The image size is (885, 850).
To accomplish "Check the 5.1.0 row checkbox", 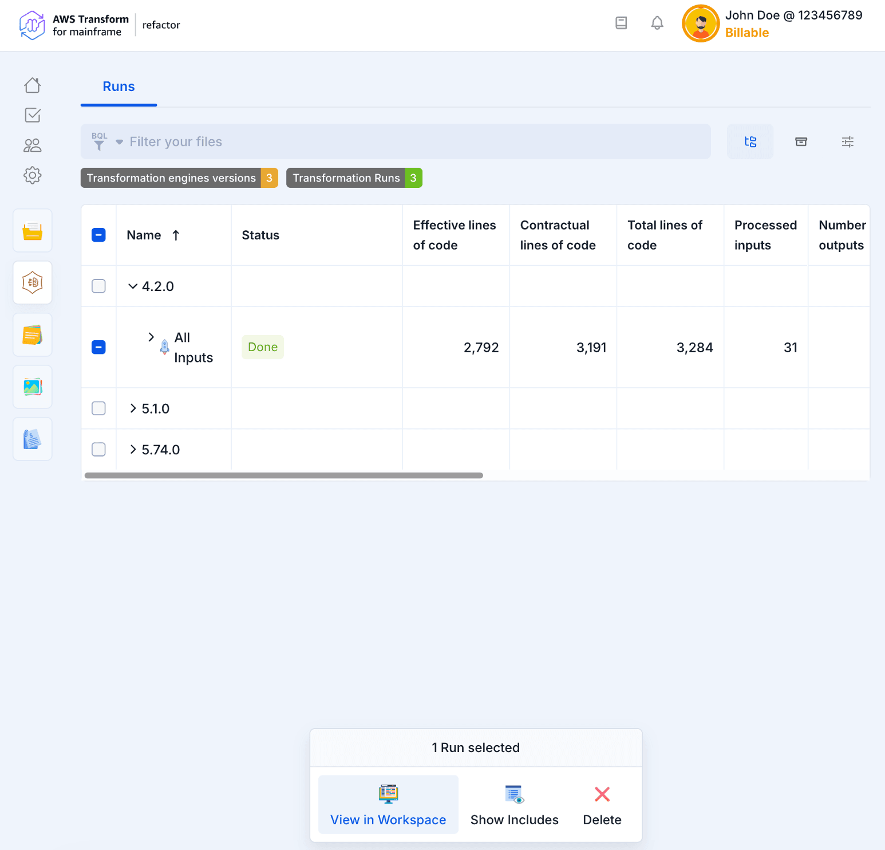I will (98, 408).
